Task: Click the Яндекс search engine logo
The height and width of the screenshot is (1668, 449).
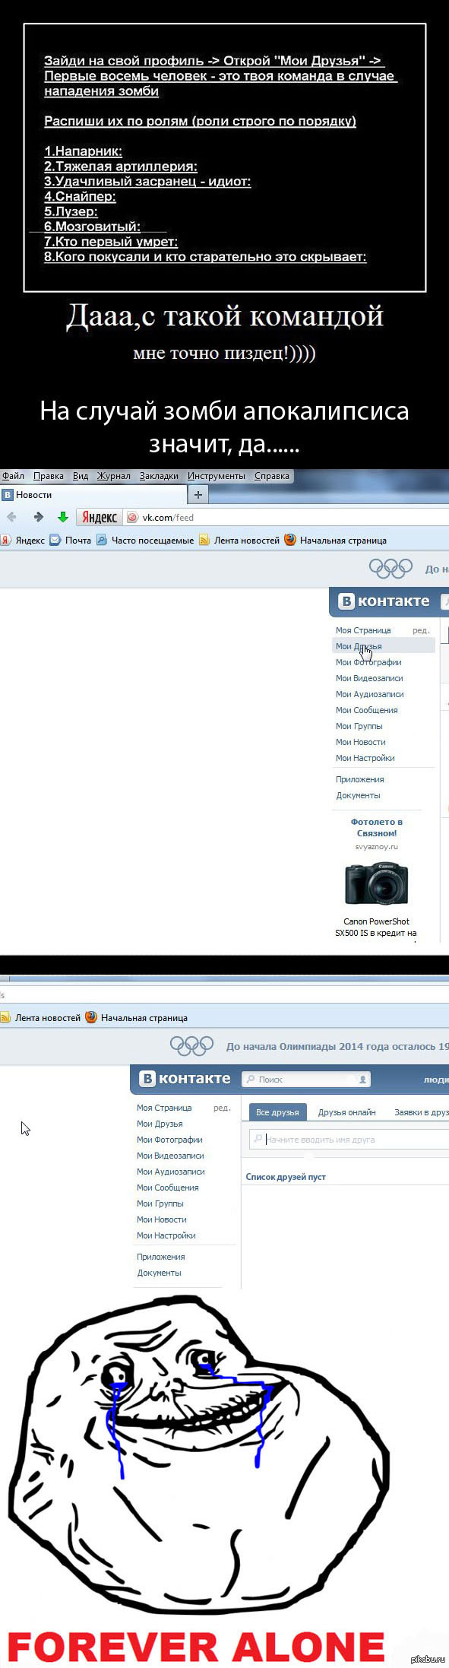Action: [100, 517]
